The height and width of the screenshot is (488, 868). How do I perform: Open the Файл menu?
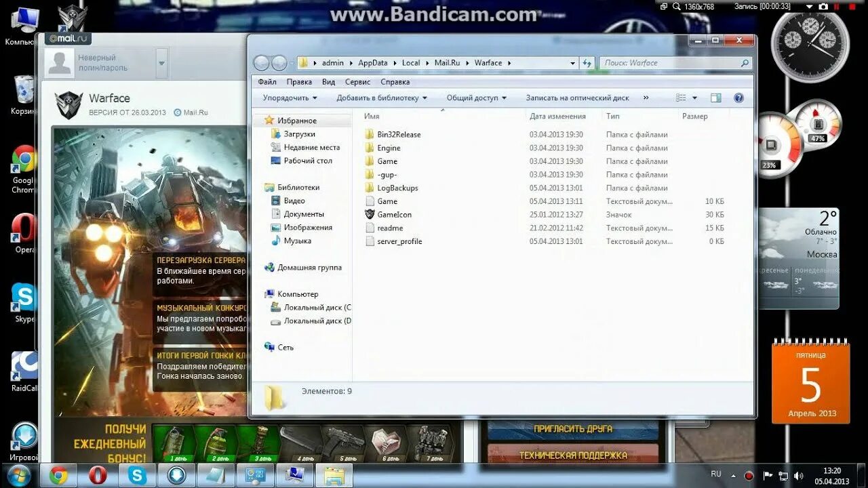pos(267,82)
